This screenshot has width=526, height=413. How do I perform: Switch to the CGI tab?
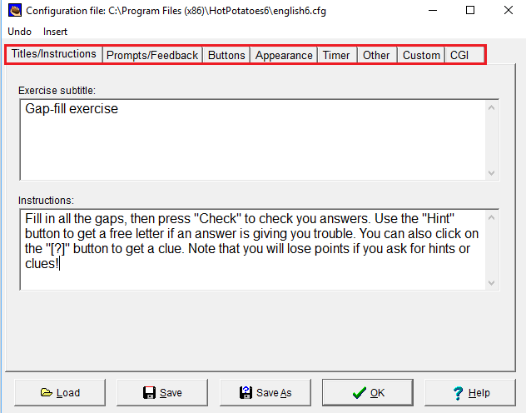pyautogui.click(x=459, y=55)
